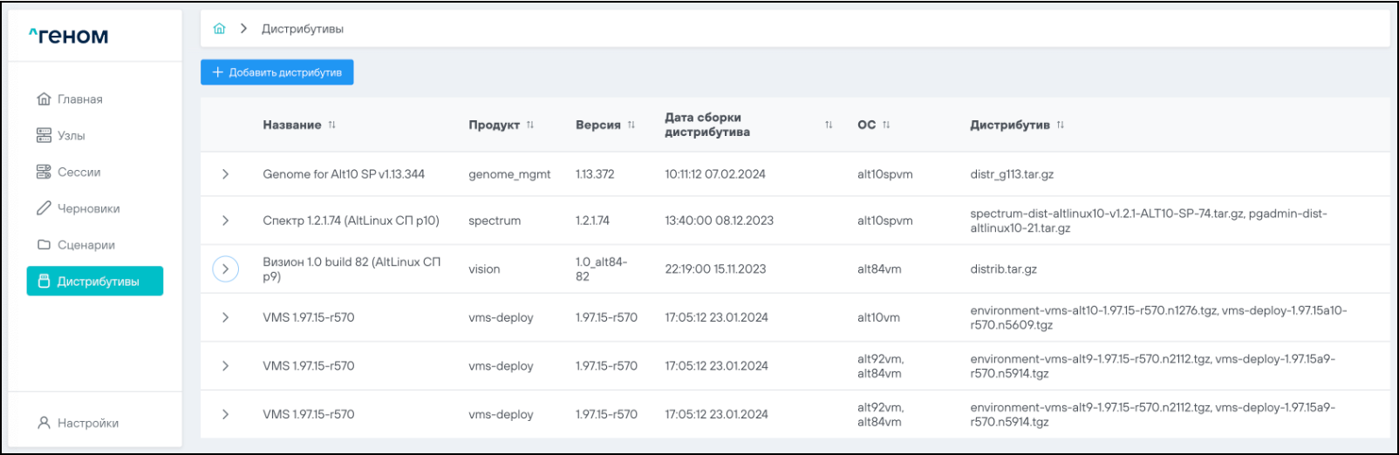Sort by Дистрибутив column sort icon
Screen dimensions: 1399x455
point(1061,126)
